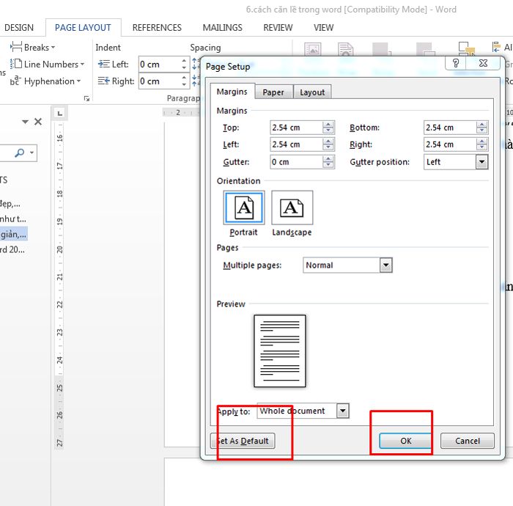The image size is (513, 506).
Task: Open the Gutter position dropdown
Action: (481, 162)
